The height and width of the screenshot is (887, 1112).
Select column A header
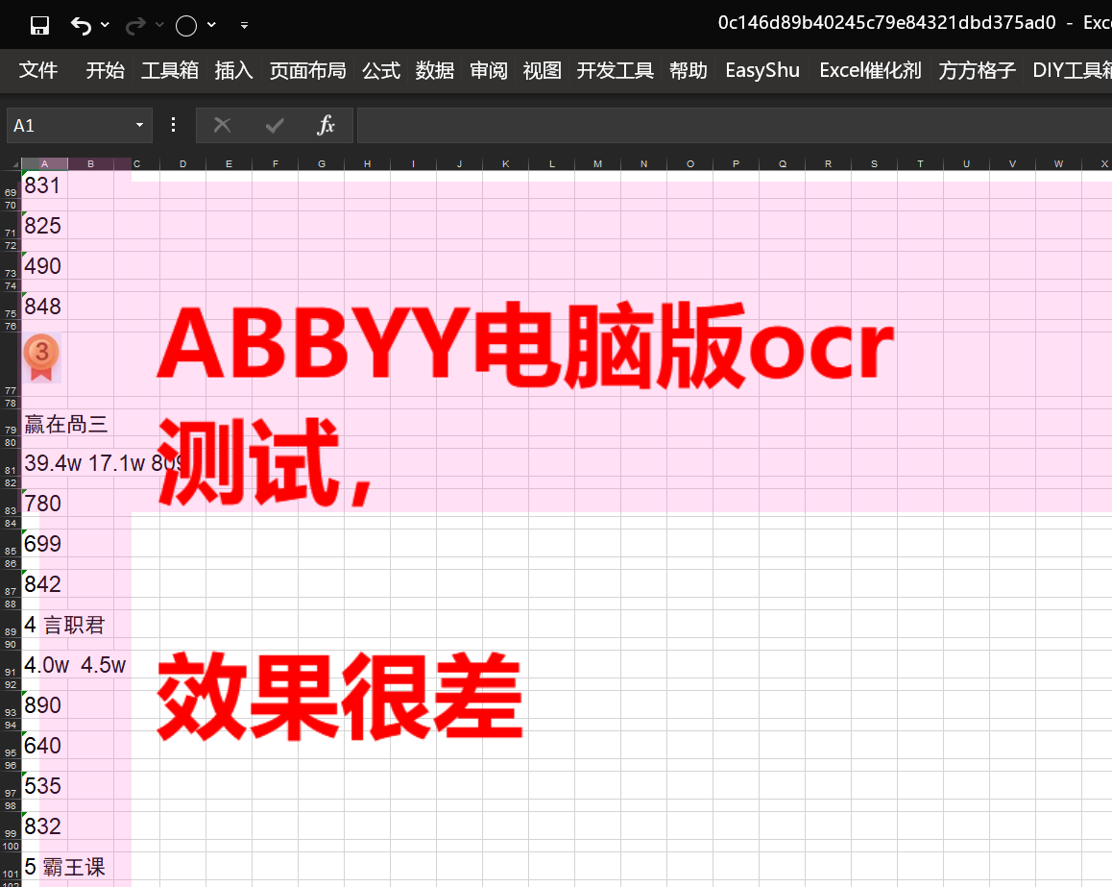click(45, 164)
